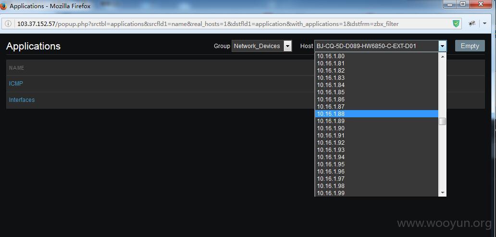Image resolution: width=496 pixels, height=237 pixels.
Task: Select host 10.16.1.98
Action: [376, 186]
